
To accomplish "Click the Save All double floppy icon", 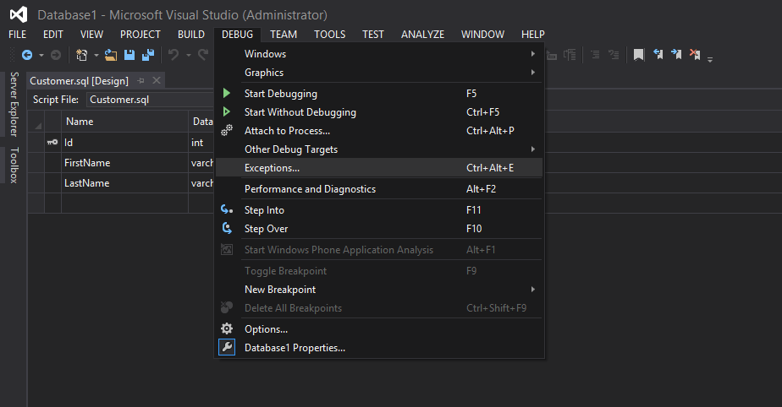I will (148, 55).
